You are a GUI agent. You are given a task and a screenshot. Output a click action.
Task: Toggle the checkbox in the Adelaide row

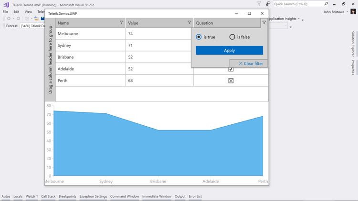click(231, 69)
